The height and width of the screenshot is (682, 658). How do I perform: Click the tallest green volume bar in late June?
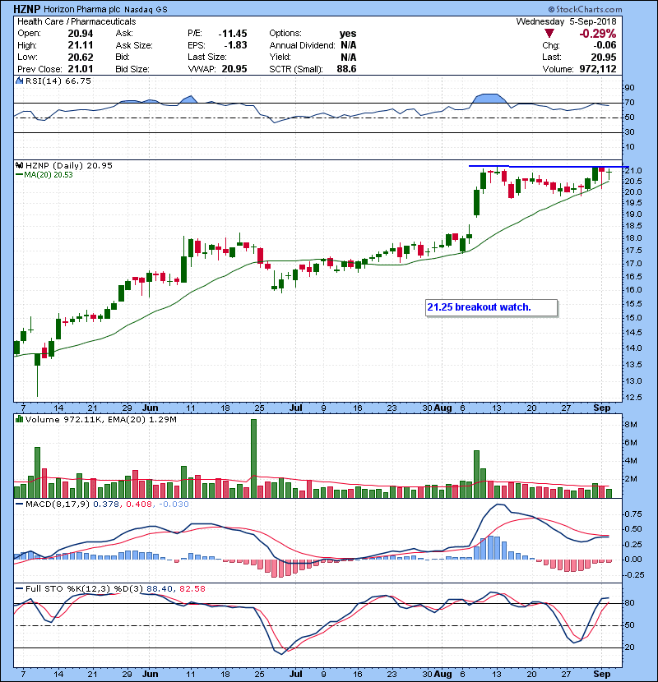click(x=253, y=459)
